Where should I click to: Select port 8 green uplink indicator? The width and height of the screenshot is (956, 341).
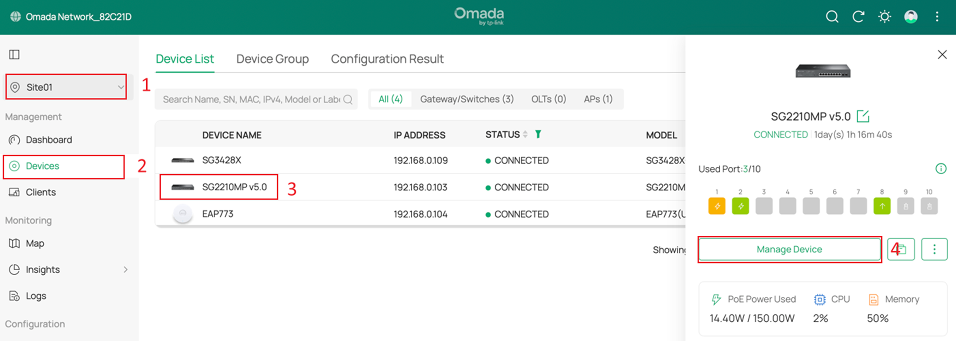pyautogui.click(x=882, y=206)
